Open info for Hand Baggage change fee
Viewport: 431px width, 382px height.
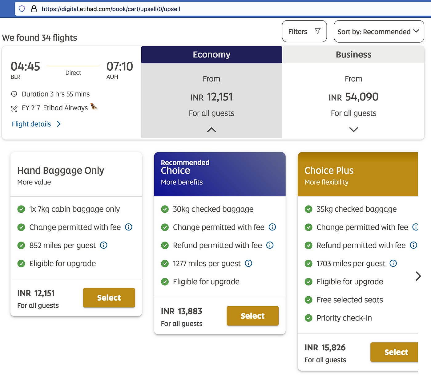[x=129, y=227]
